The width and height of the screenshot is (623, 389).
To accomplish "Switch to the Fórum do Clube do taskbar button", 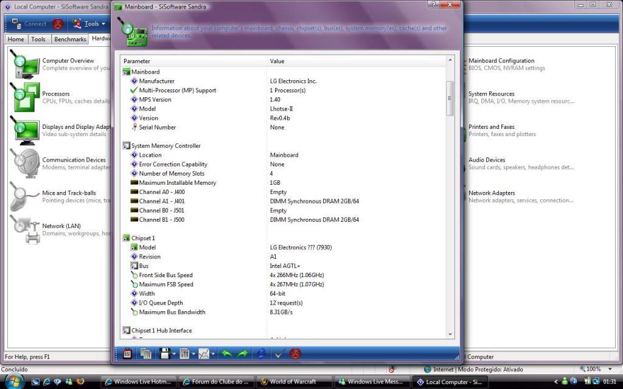I will [216, 382].
